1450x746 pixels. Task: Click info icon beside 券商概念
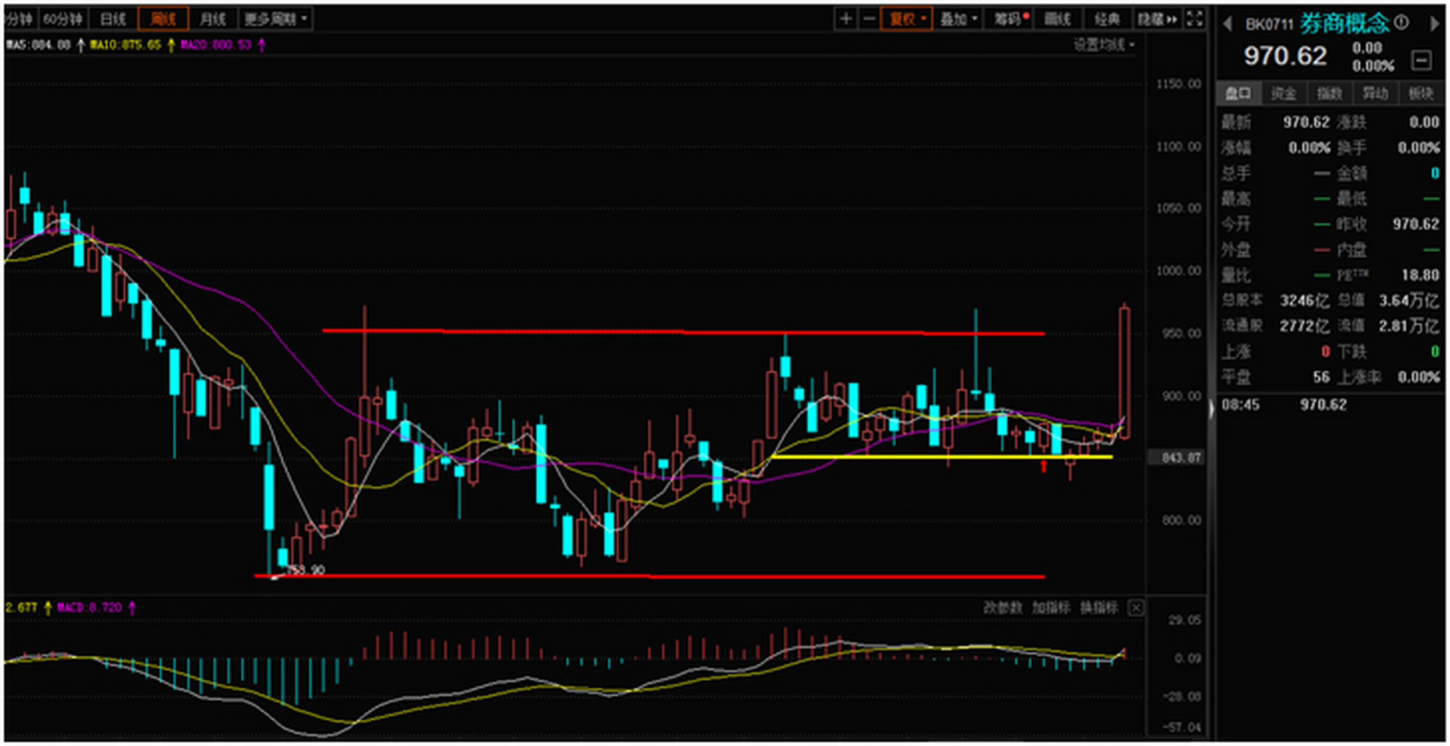click(1402, 23)
